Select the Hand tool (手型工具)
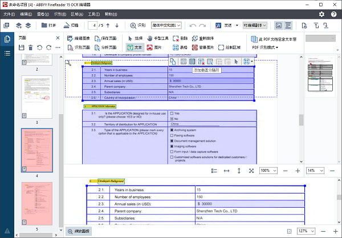This screenshot has height=238, width=342. [x=155, y=38]
